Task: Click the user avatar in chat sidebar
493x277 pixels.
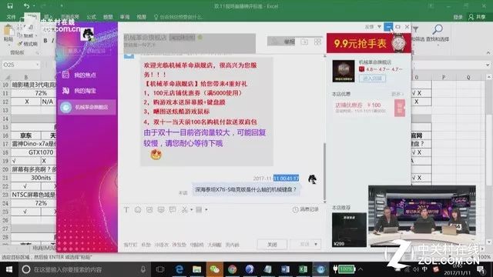Action: [x=87, y=34]
